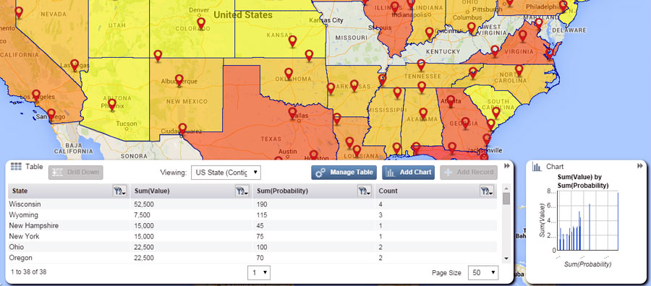
Task: Open the Viewing US State dropdown
Action: pos(226,173)
